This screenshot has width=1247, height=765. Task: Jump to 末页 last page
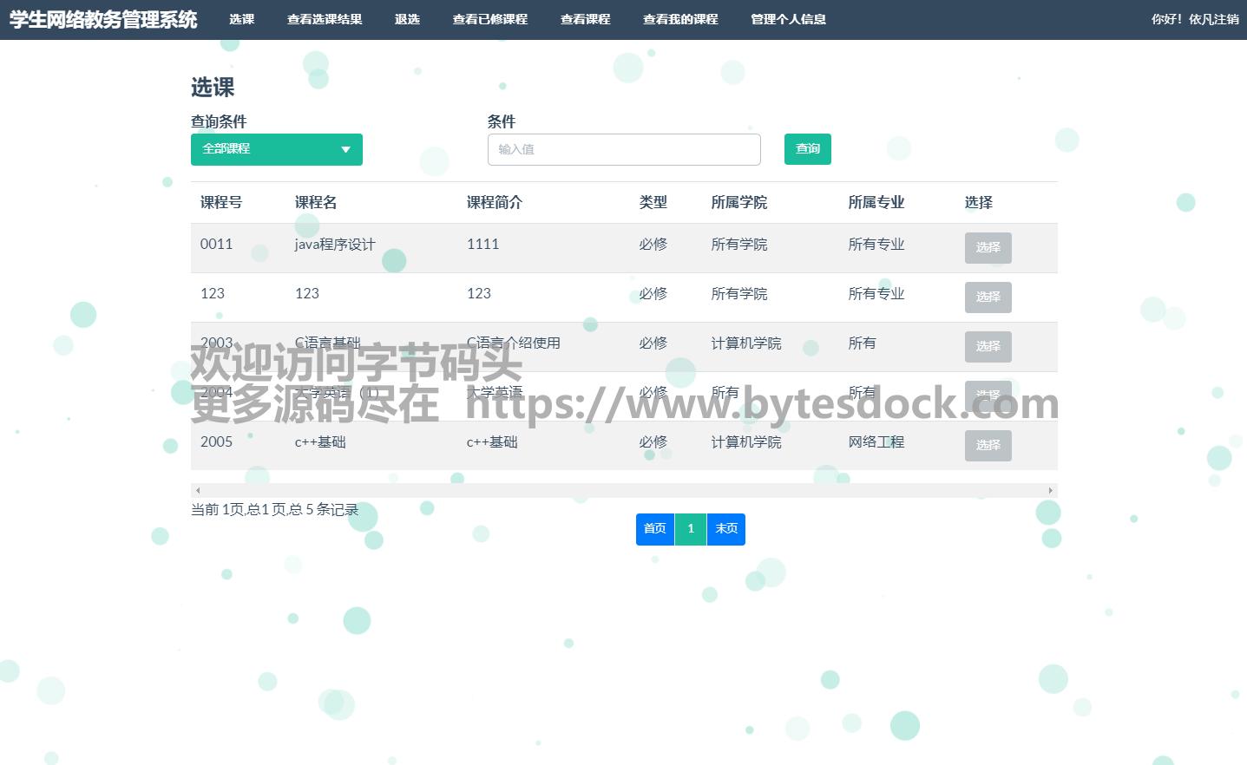click(726, 529)
